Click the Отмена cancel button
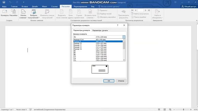The height and width of the screenshot is (111, 198). tap(121, 81)
